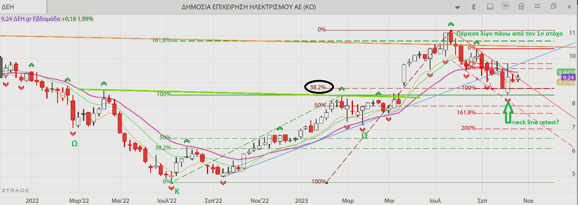Screen dimensions: 578x205
Task: Click the Μαρ'22 date on time axis
Action: [80, 201]
